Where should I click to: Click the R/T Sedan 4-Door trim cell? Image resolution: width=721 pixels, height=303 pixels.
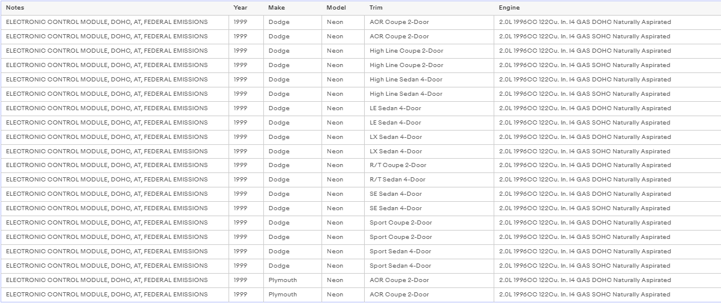coord(429,180)
